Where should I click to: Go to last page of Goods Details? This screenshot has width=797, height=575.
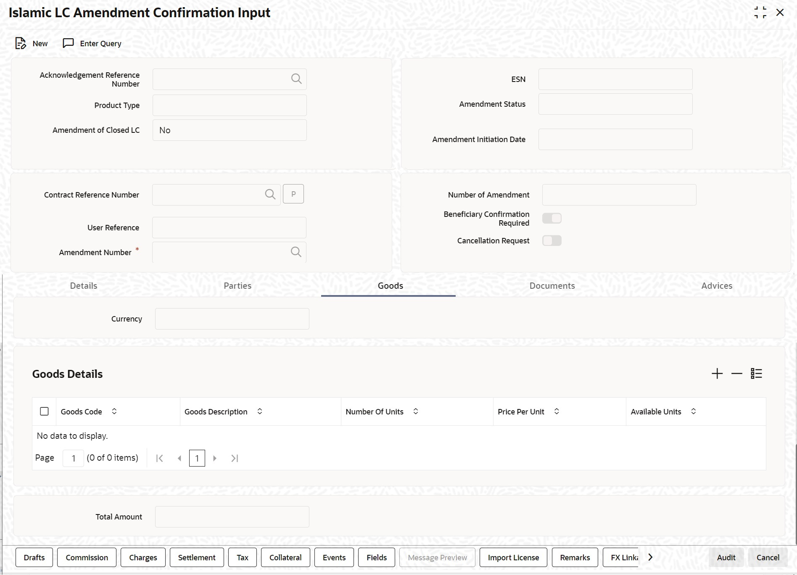[235, 458]
